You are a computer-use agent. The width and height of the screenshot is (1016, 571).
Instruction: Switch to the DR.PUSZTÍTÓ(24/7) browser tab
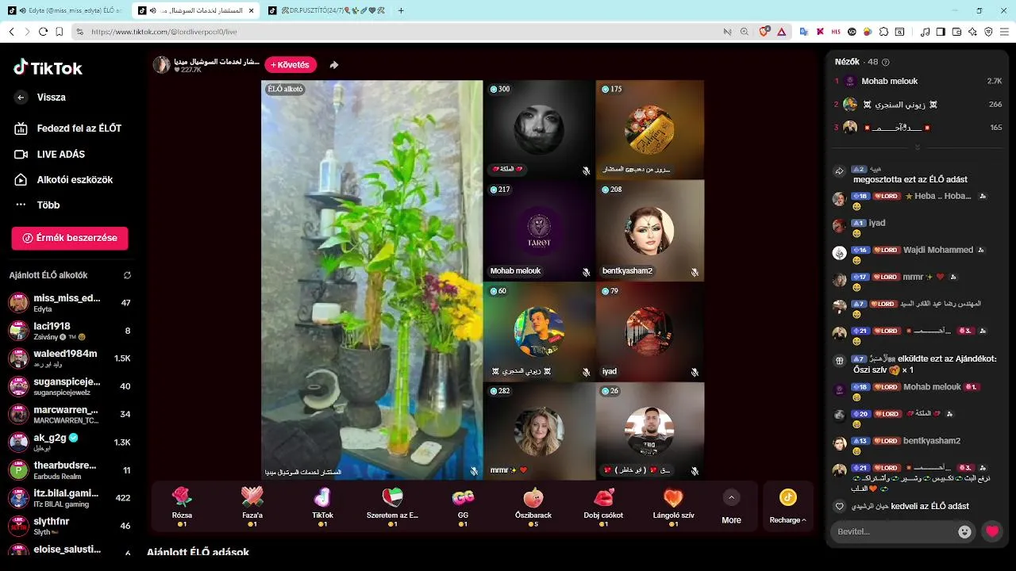325,10
